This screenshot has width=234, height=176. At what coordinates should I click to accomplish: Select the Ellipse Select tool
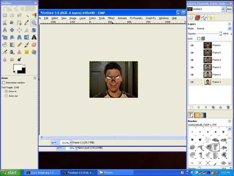coord(12,15)
